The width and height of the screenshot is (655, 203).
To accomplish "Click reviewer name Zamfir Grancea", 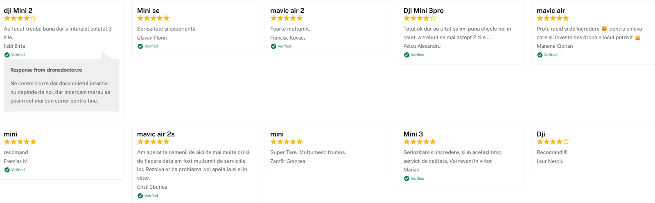I will [287, 161].
